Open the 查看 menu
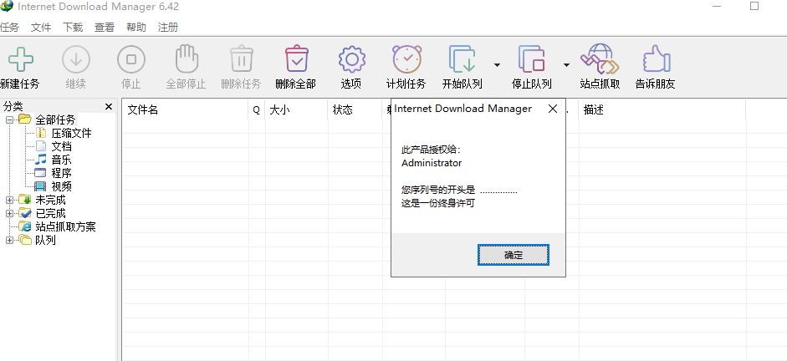The height and width of the screenshot is (361, 787). click(105, 27)
